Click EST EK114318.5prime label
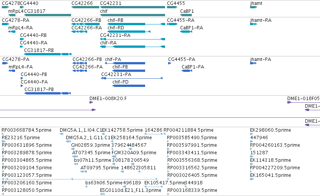 270,161
